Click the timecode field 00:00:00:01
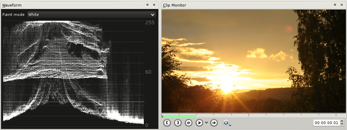 (x=326, y=123)
